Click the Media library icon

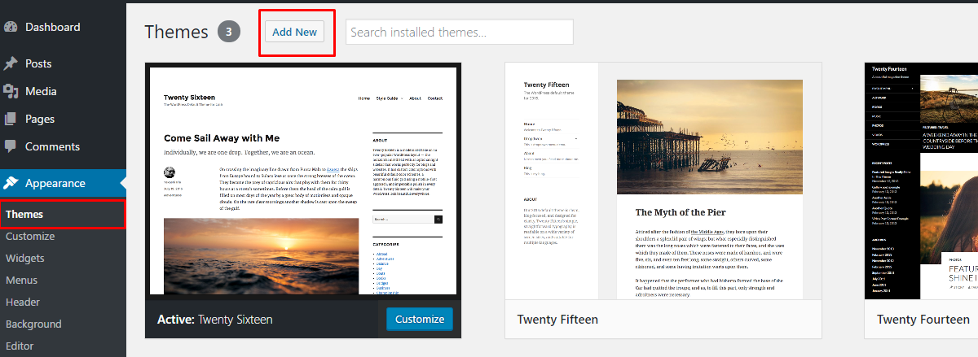[11, 91]
